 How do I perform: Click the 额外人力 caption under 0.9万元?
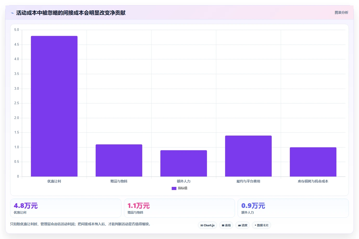click(x=247, y=213)
